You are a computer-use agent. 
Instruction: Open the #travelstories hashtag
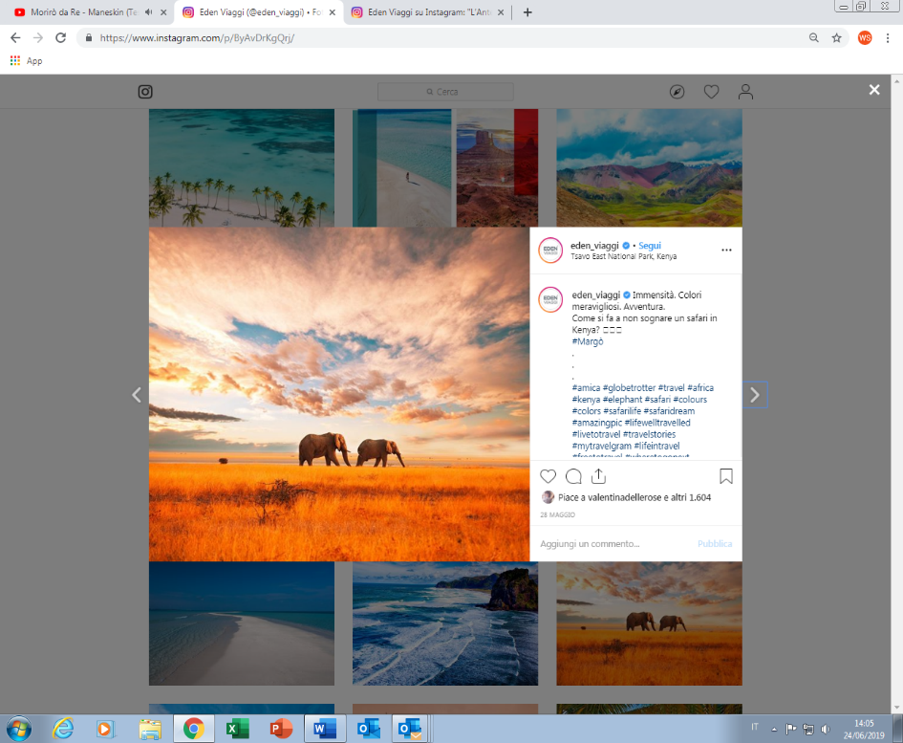point(649,434)
